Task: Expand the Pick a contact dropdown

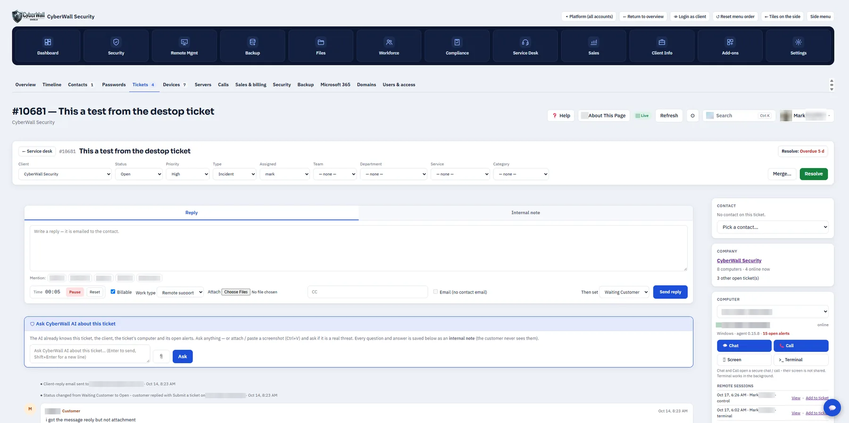Action: click(773, 227)
